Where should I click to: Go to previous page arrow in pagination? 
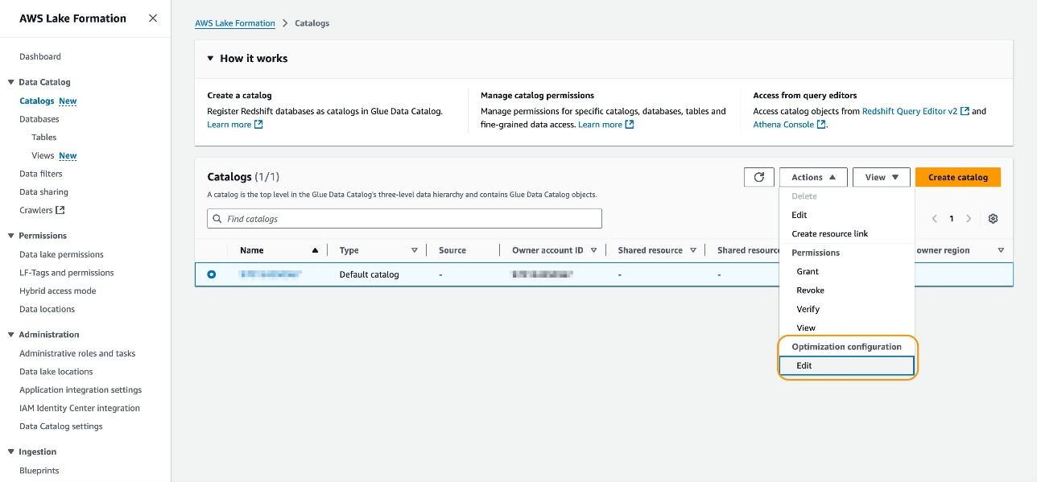pyautogui.click(x=935, y=219)
